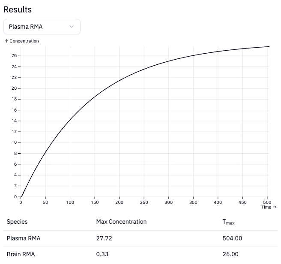Click the 27.72 max concentration value

(104, 238)
